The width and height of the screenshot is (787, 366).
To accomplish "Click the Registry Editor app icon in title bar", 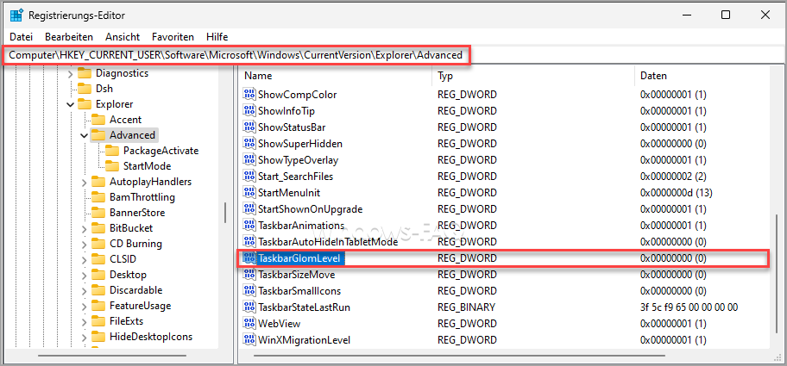I will click(x=16, y=15).
